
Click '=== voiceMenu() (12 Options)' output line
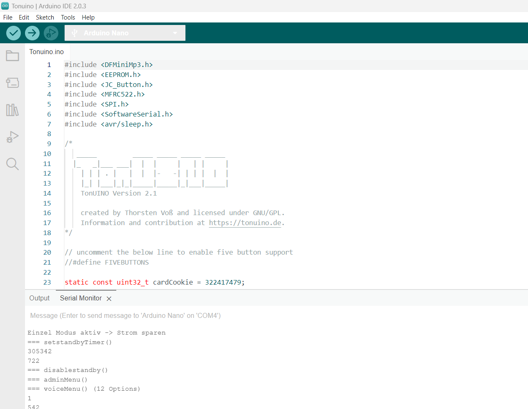(x=84, y=389)
